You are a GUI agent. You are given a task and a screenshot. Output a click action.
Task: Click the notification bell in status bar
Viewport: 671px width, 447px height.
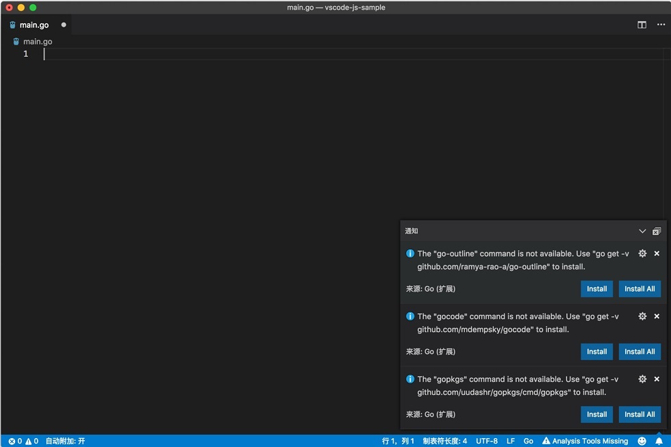click(x=659, y=441)
